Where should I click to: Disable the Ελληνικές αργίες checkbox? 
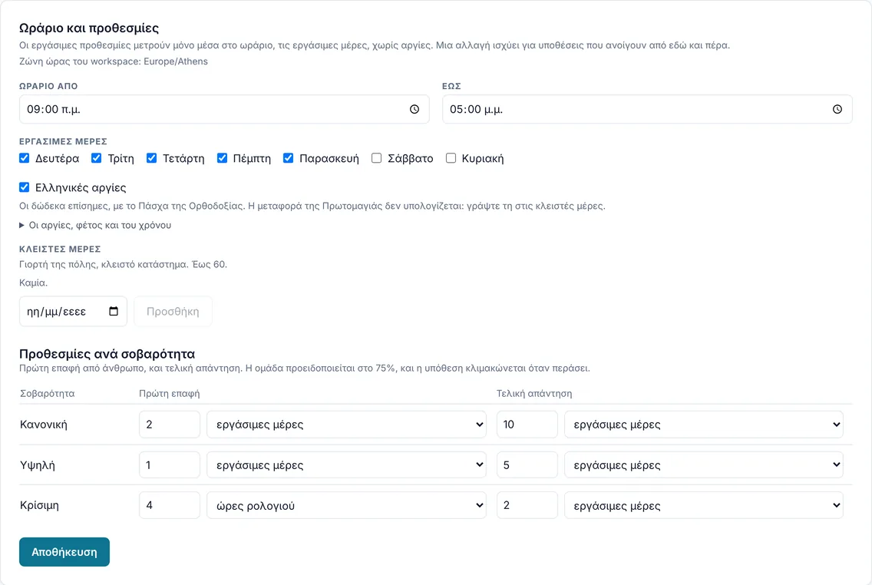coord(24,187)
